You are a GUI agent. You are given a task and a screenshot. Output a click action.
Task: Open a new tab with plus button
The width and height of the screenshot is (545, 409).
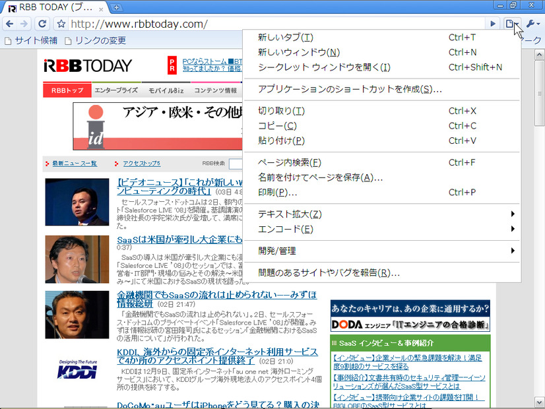point(116,7)
